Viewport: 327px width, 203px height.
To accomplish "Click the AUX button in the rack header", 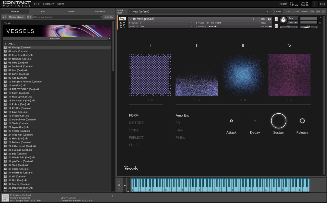I will [x=318, y=11].
